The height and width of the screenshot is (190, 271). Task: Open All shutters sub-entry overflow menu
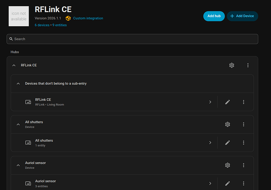244,124
